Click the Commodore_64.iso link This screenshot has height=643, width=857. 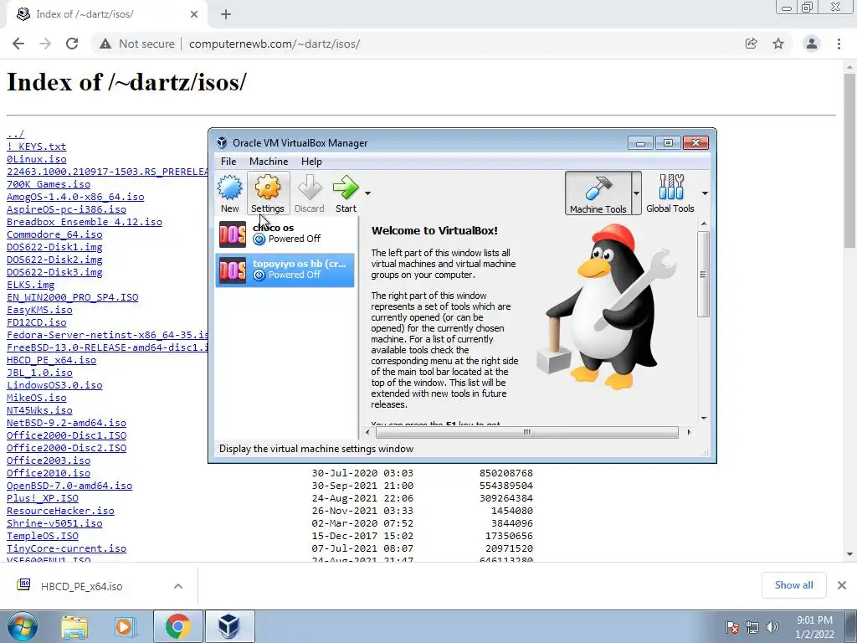pos(54,234)
